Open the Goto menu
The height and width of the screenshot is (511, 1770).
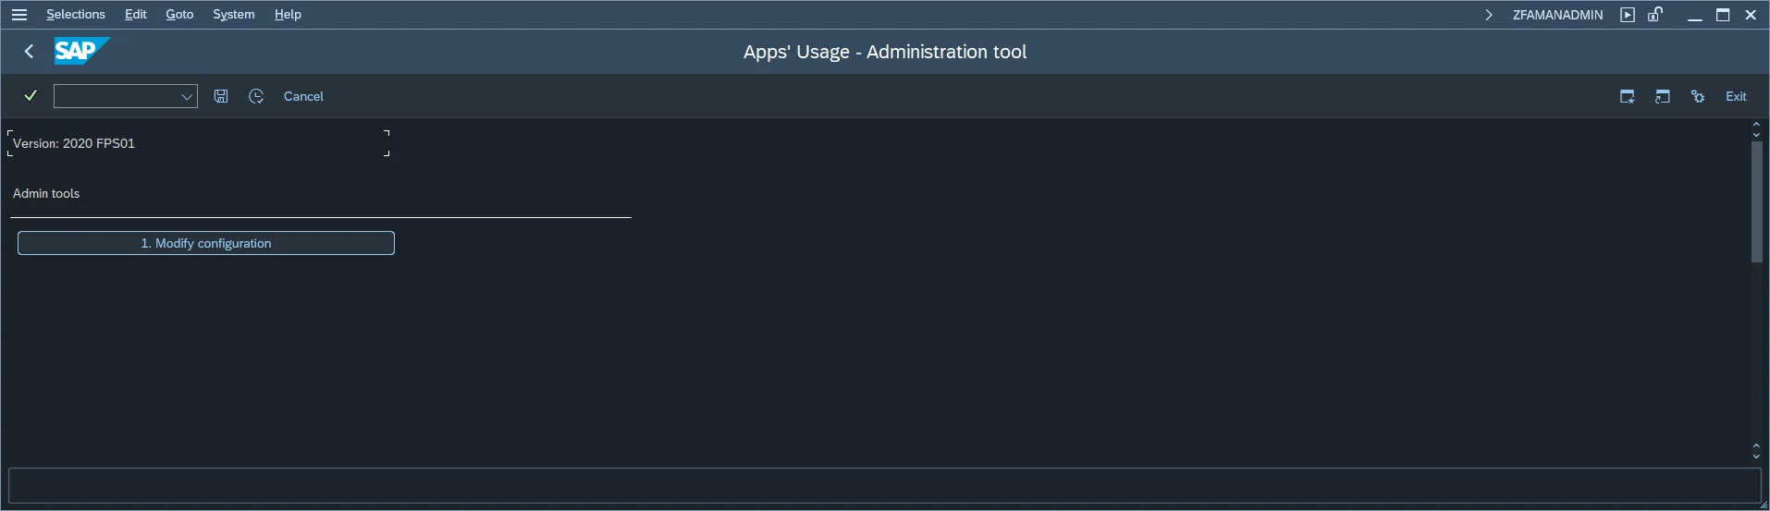[179, 15]
